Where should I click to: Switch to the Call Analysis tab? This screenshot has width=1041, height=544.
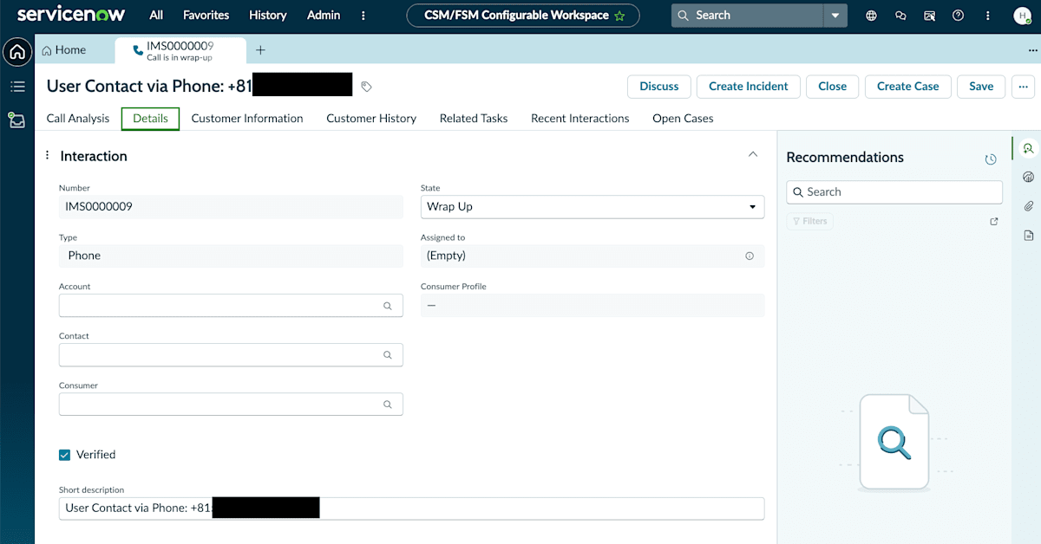[78, 119]
